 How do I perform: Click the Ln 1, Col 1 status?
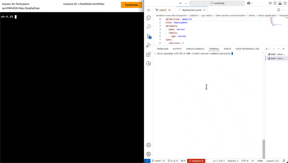[x=219, y=161]
